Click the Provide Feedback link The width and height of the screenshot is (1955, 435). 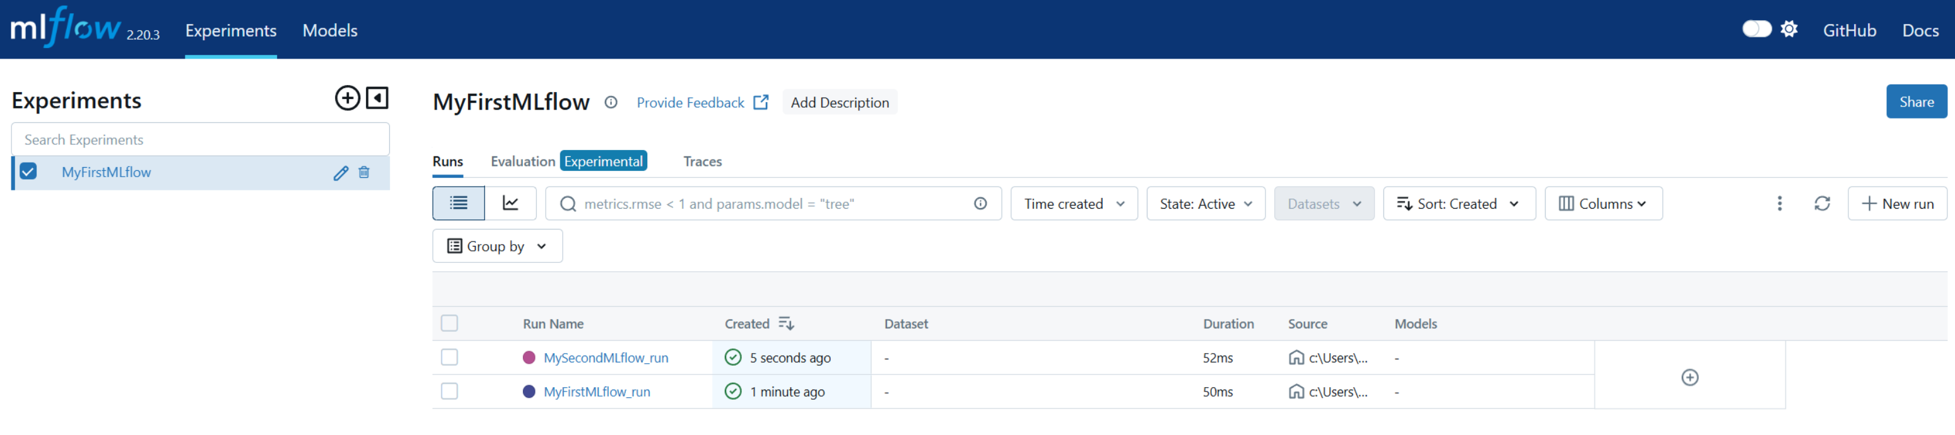[702, 102]
